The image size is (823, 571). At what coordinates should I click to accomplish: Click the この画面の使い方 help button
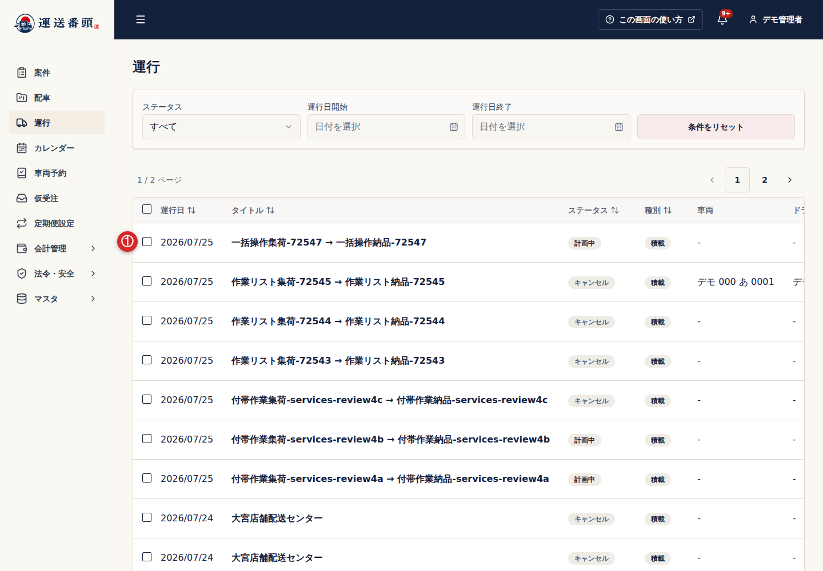click(650, 19)
